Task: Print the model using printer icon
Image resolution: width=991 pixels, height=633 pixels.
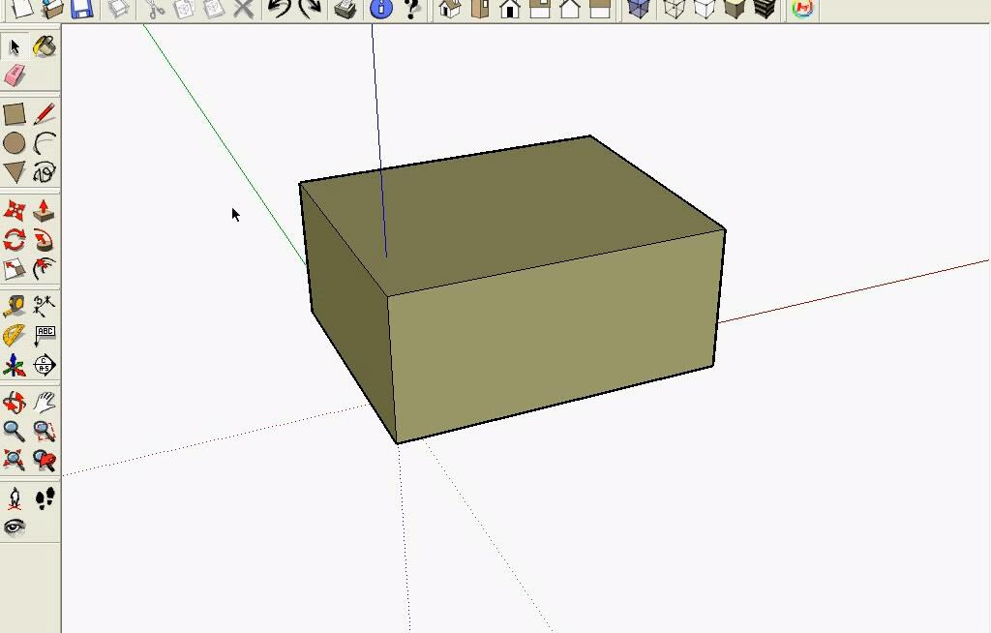Action: tap(345, 10)
